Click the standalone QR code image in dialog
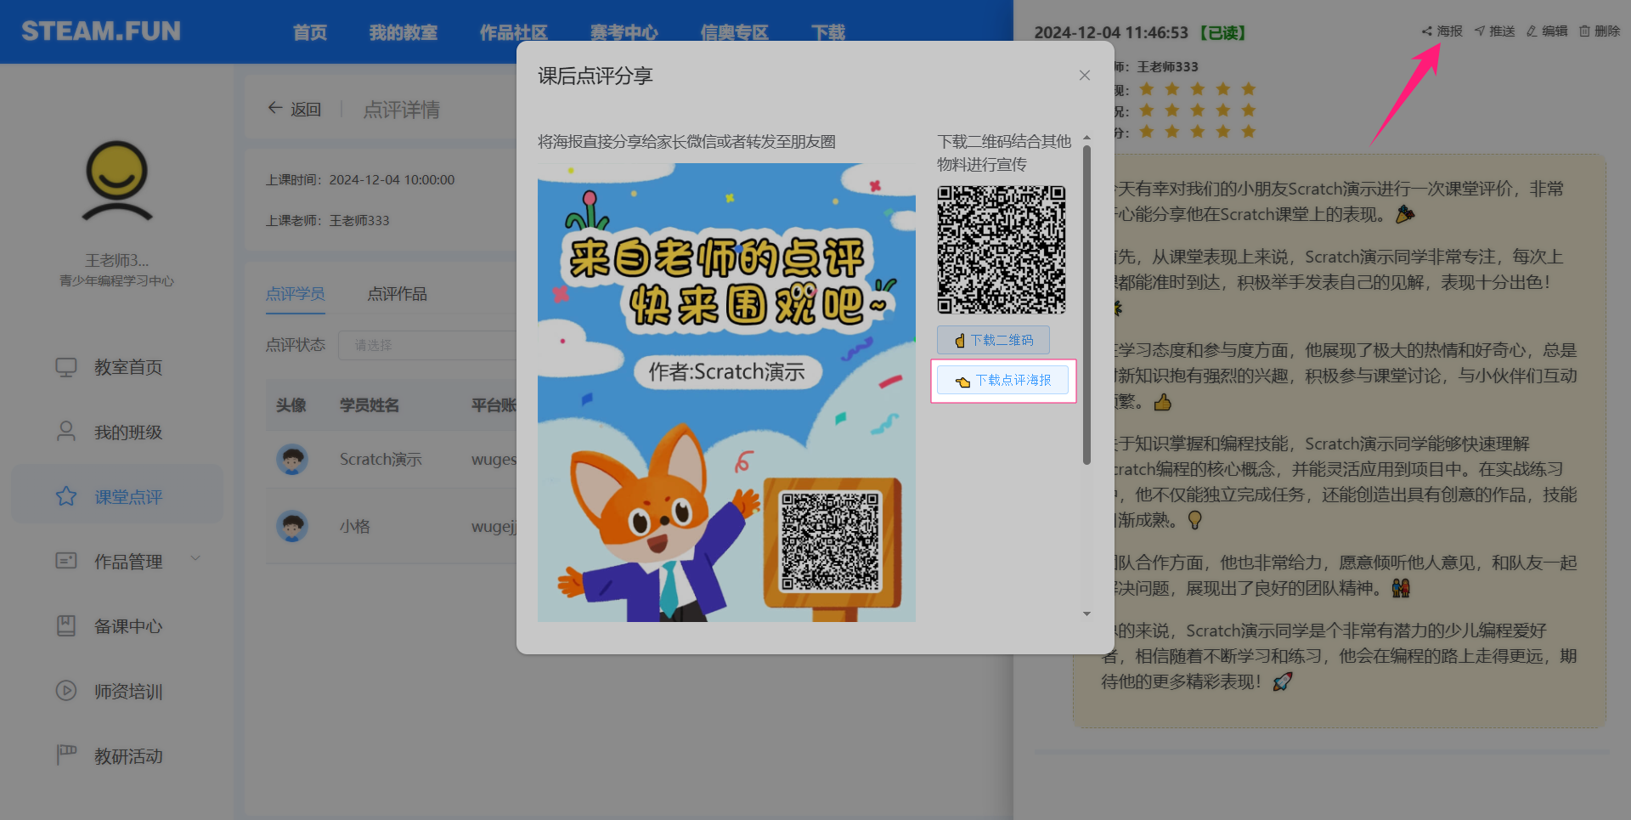 [x=1002, y=250]
